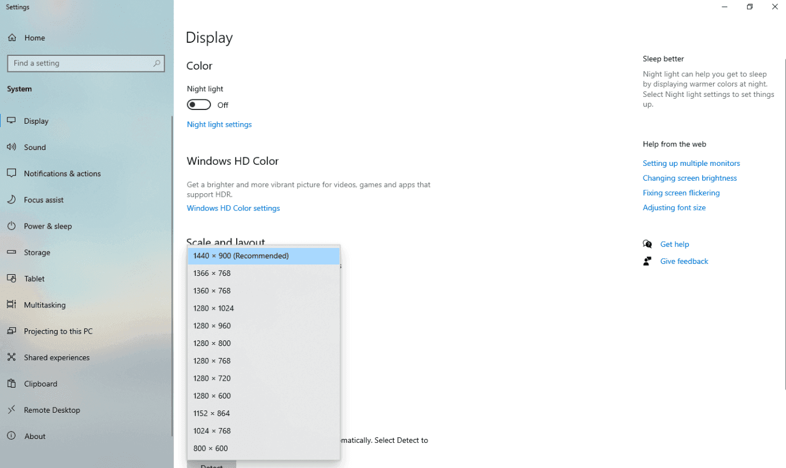
Task: Open the About section
Action: click(34, 436)
